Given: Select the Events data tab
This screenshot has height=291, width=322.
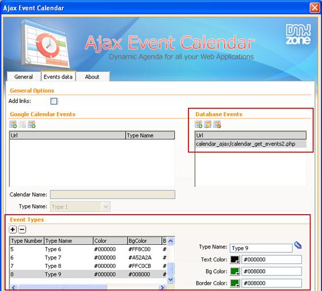Looking at the screenshot, I should [x=58, y=77].
